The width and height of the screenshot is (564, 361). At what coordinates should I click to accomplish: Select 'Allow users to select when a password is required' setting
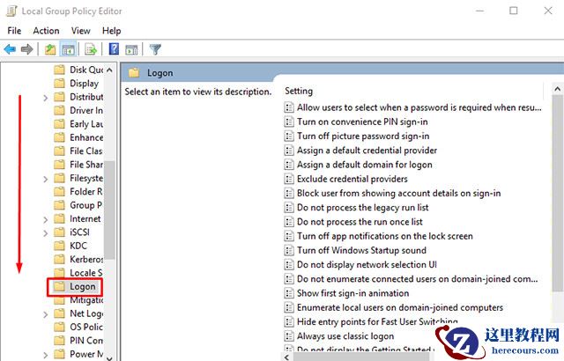tap(412, 107)
